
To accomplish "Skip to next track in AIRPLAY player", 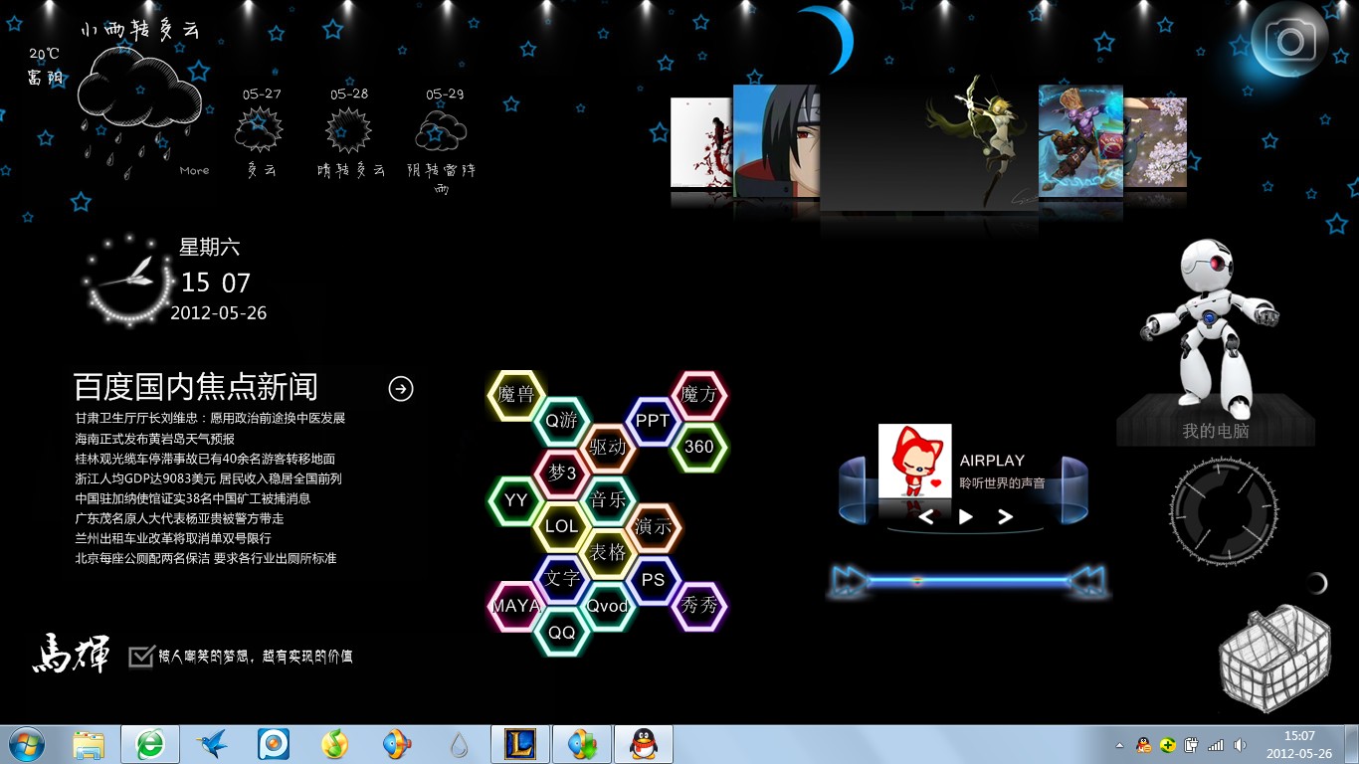I will coord(1005,516).
